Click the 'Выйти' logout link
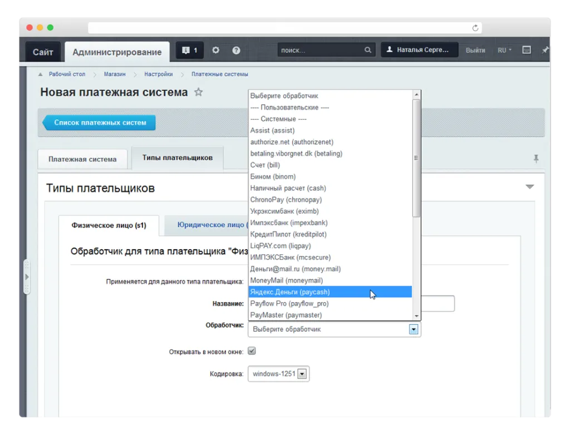This screenshot has width=570, height=438. 475,50
